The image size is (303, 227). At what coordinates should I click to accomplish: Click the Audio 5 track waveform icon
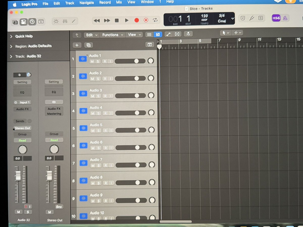(83, 128)
